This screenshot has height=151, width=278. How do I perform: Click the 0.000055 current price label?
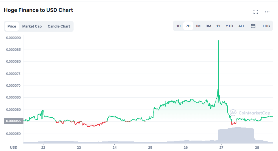[14, 121]
